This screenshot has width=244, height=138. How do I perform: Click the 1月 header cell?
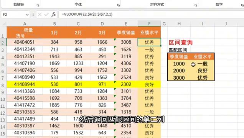pyautogui.click(x=54, y=33)
